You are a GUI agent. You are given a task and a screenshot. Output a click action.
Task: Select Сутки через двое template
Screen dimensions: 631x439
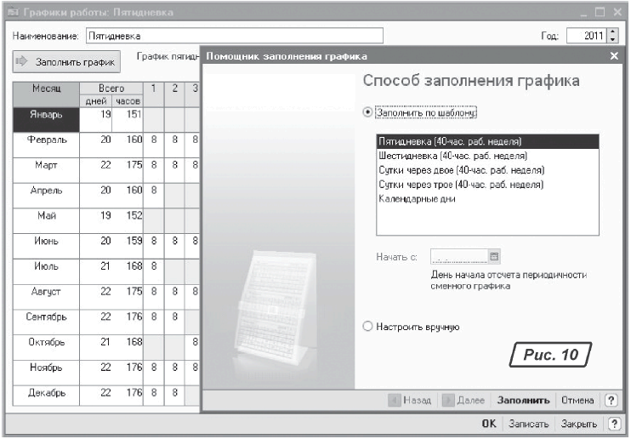tap(459, 169)
